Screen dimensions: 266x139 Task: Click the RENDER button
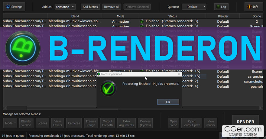click(x=245, y=122)
